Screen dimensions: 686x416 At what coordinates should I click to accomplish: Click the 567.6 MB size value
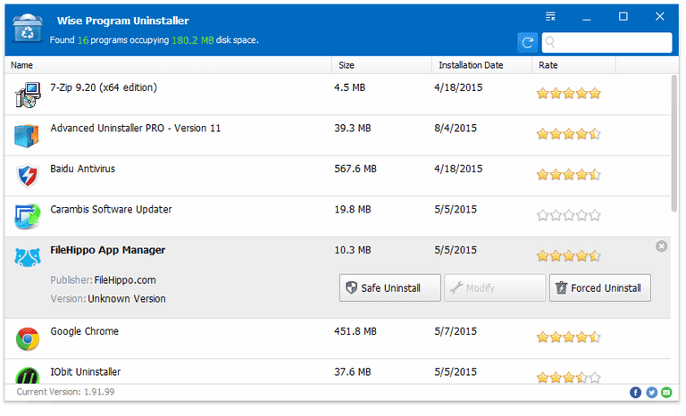click(356, 170)
